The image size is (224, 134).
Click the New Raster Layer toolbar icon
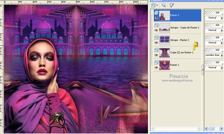[153, 5]
